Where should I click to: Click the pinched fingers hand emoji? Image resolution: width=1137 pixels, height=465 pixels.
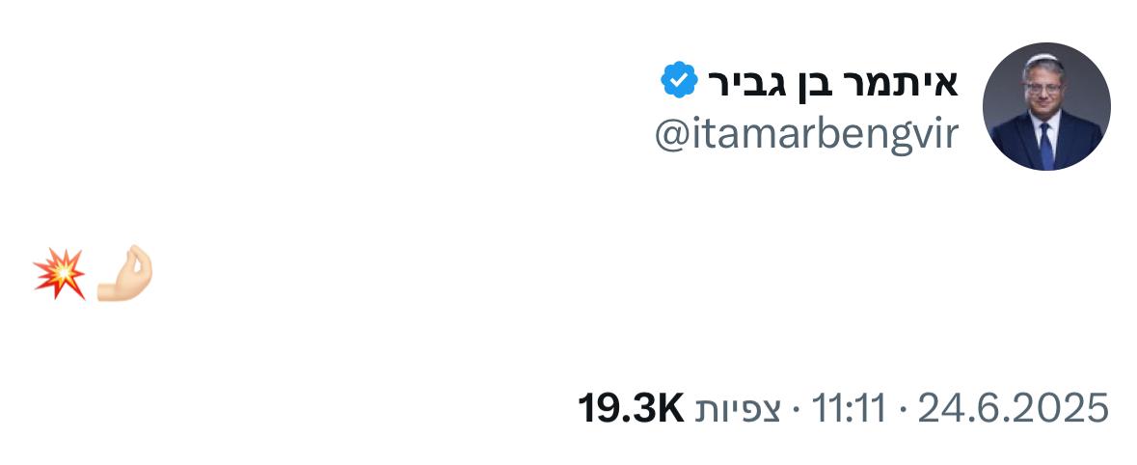click(x=125, y=274)
